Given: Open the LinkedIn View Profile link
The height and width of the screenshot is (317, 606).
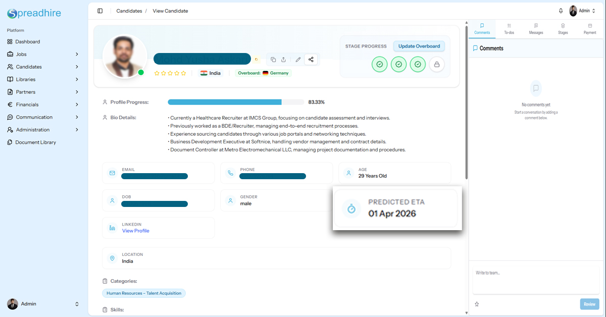Looking at the screenshot, I should [x=135, y=231].
